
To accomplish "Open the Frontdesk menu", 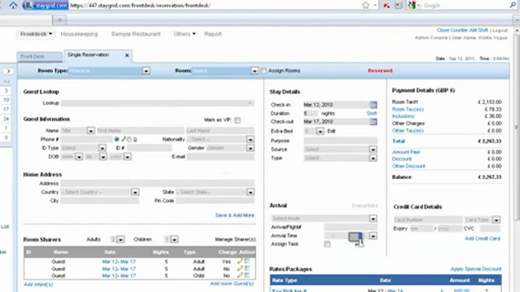I will click(36, 34).
